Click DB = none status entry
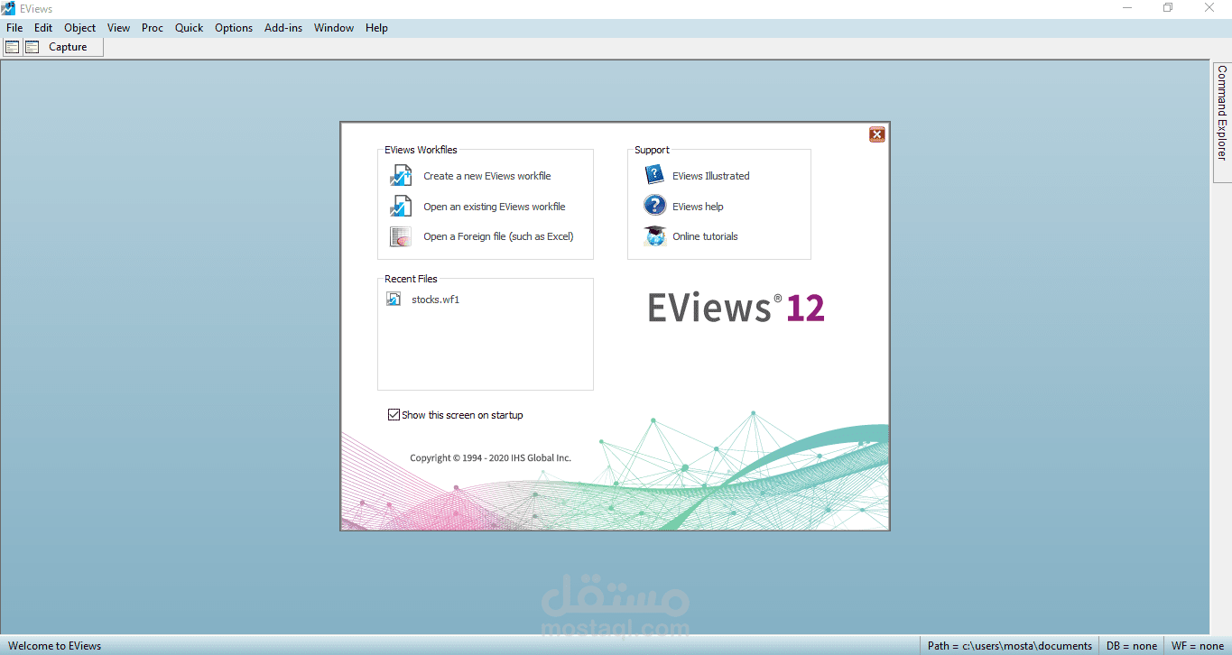Viewport: 1232px width, 655px height. pyautogui.click(x=1132, y=646)
